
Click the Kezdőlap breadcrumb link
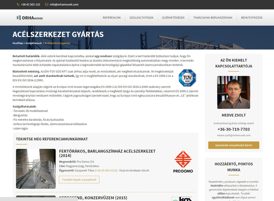pos(18,43)
